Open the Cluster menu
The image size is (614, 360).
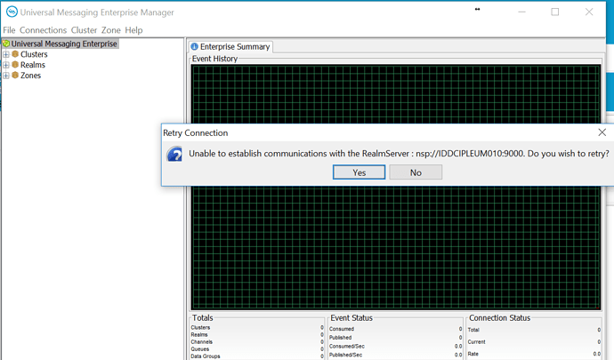[x=84, y=30]
